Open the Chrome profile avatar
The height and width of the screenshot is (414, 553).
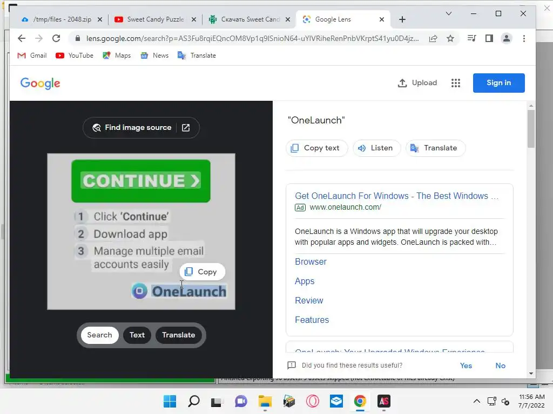(x=507, y=38)
